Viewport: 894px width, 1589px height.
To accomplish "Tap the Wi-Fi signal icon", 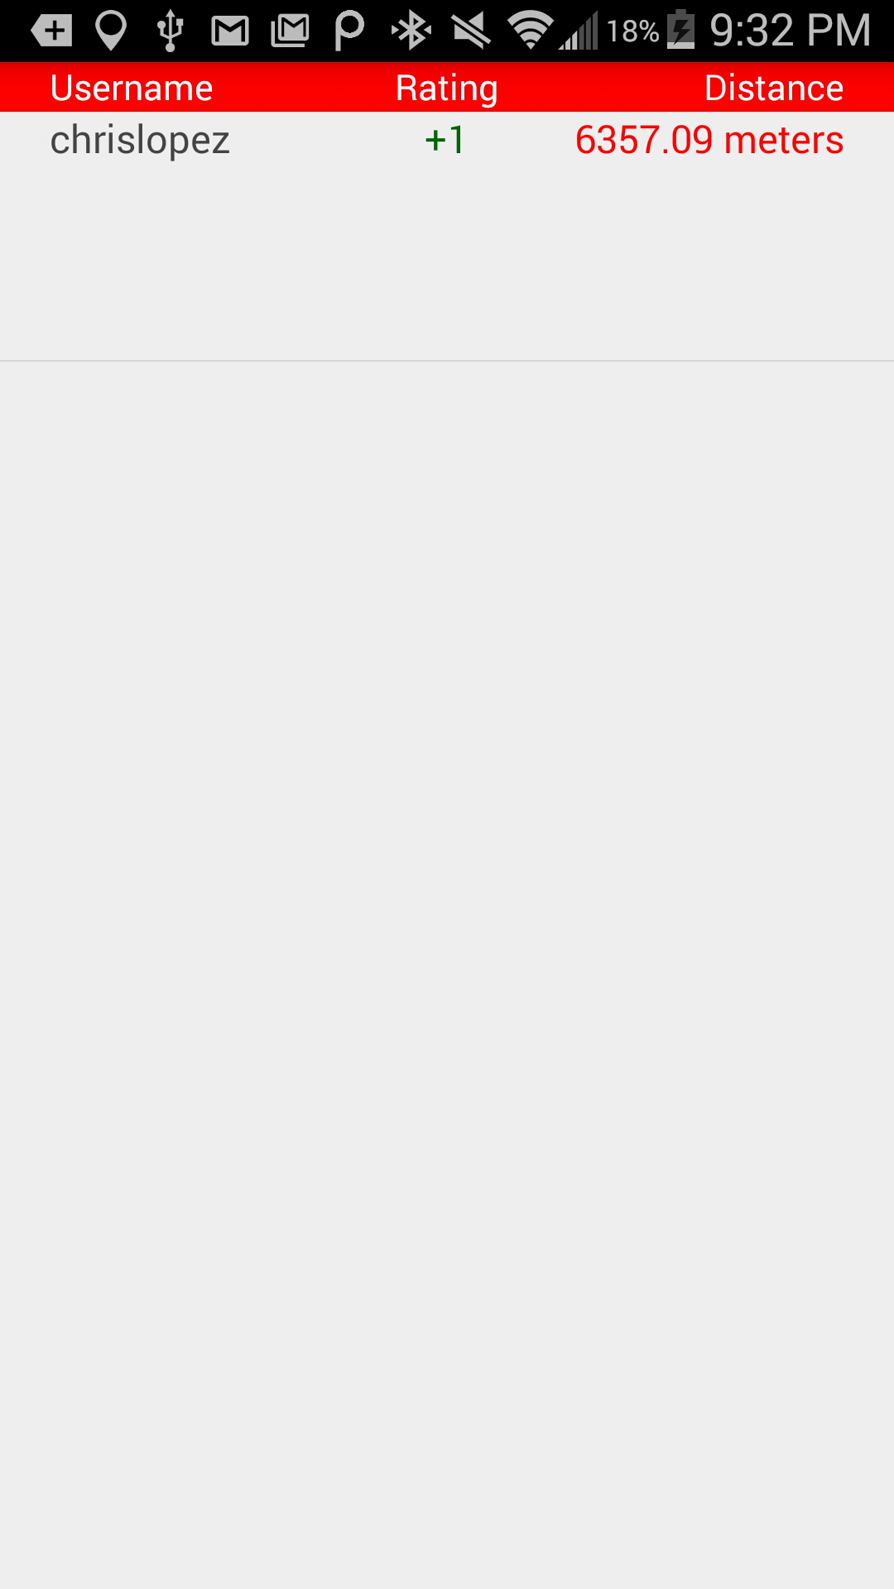I will [531, 31].
